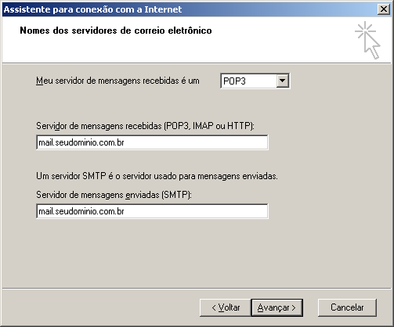
Task: Select the POP3 text in the combo box
Action: 234,81
